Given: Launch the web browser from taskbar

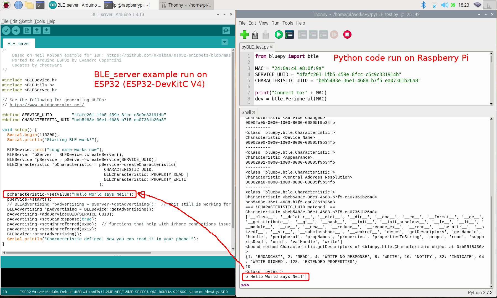Looking at the screenshot, I should pyautogui.click(x=18, y=5).
